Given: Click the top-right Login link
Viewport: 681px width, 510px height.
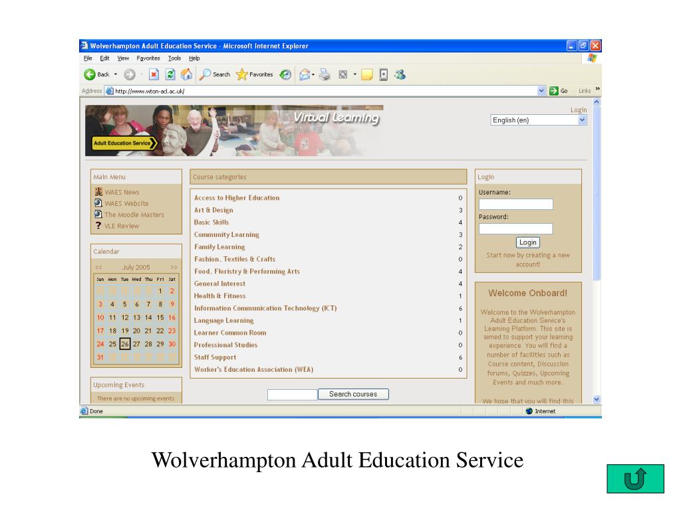Looking at the screenshot, I should pos(579,110).
